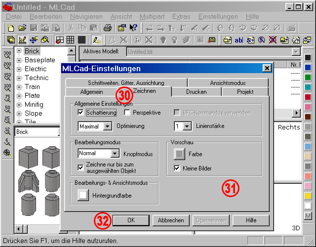316x247 pixels.
Task: Set zoom to 300 percent icon
Action: [7, 55]
